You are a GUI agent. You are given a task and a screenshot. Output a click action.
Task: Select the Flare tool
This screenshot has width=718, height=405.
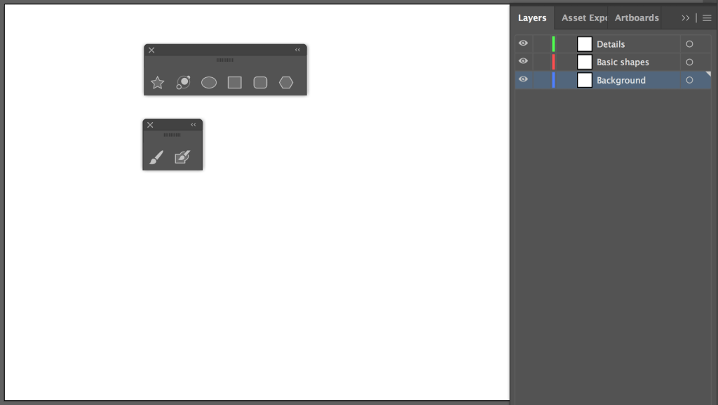tap(183, 83)
